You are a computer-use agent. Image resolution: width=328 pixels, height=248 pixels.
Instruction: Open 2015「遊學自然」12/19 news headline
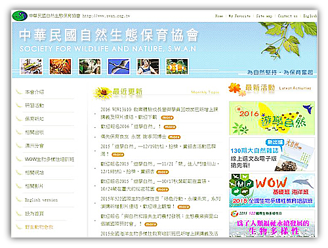[x=158, y=150]
